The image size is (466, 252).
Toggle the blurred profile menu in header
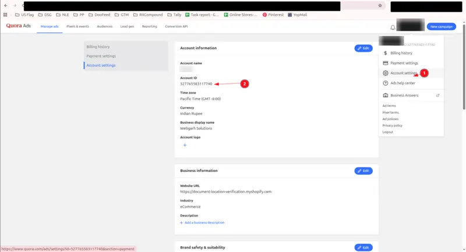click(x=411, y=25)
